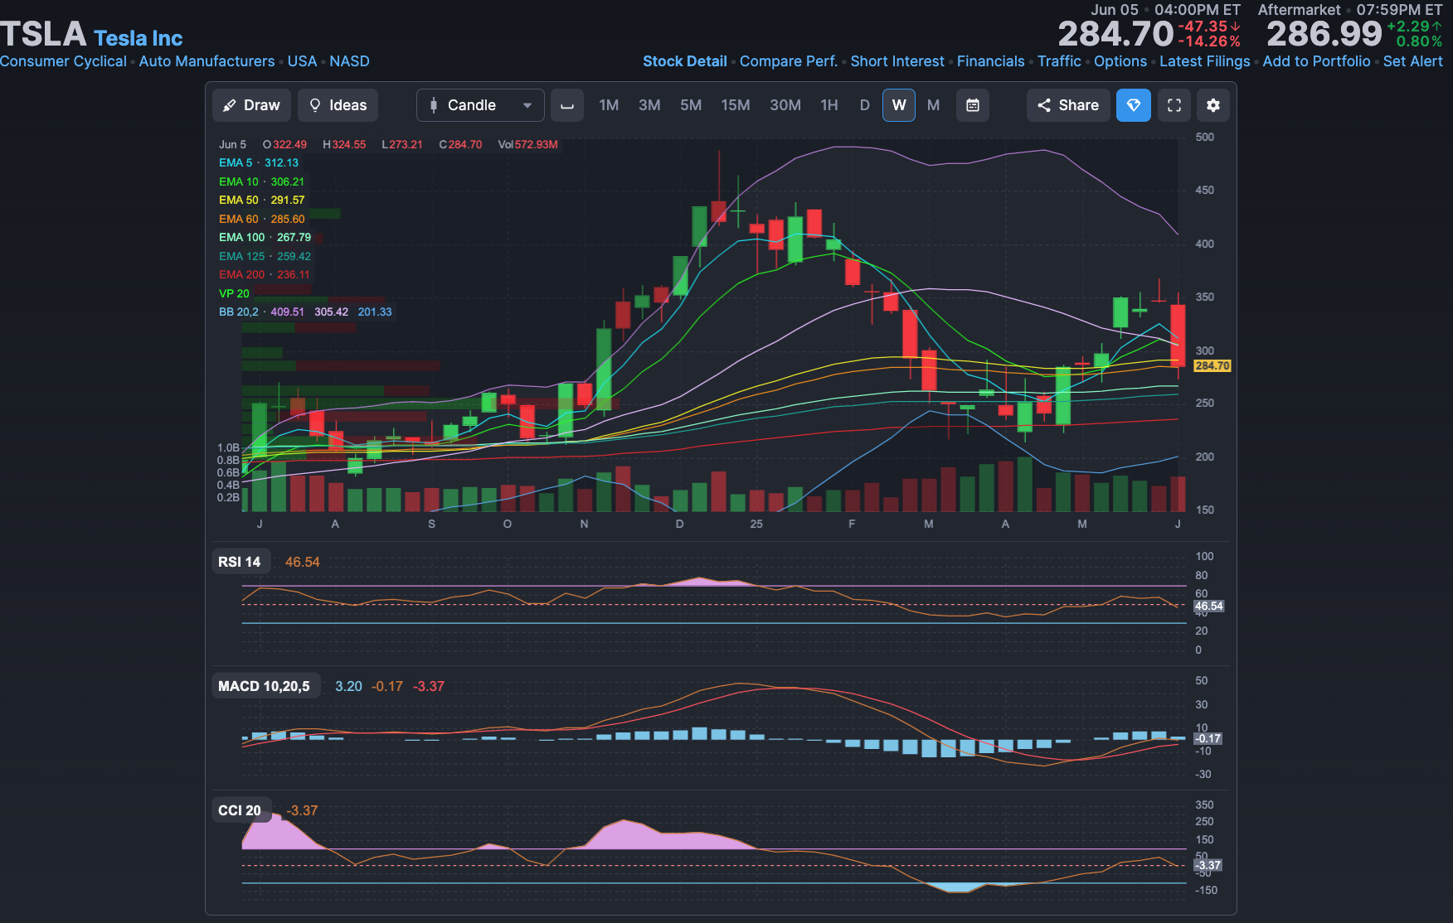Select the 3M timeframe
The width and height of the screenshot is (1453, 923).
[649, 105]
